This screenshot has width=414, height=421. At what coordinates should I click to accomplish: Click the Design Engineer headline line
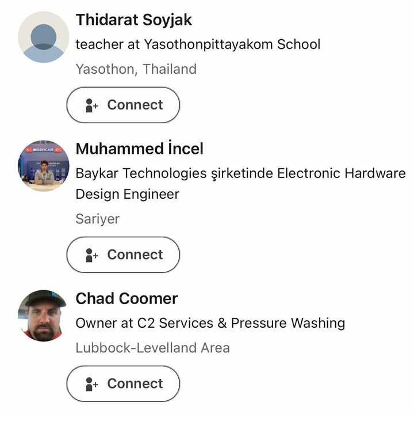(128, 194)
